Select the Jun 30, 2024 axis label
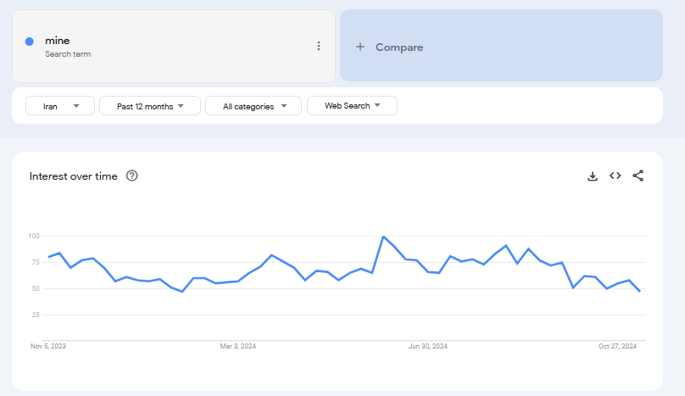685x396 pixels. click(x=427, y=346)
